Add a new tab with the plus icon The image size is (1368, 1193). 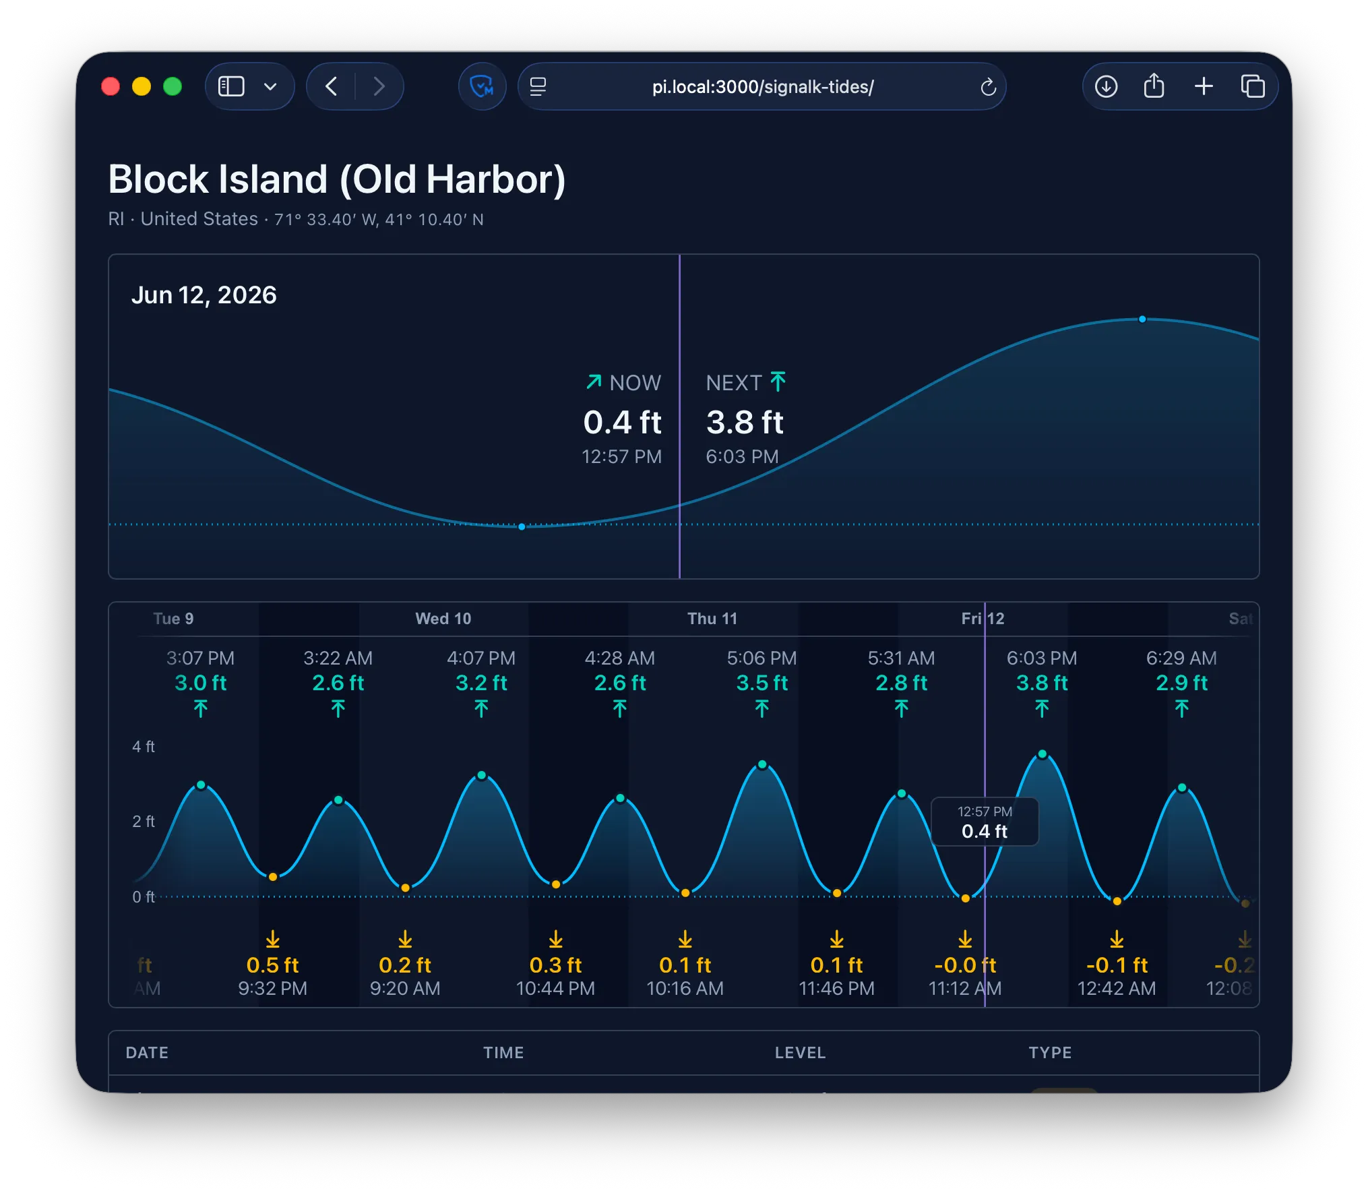pyautogui.click(x=1204, y=86)
